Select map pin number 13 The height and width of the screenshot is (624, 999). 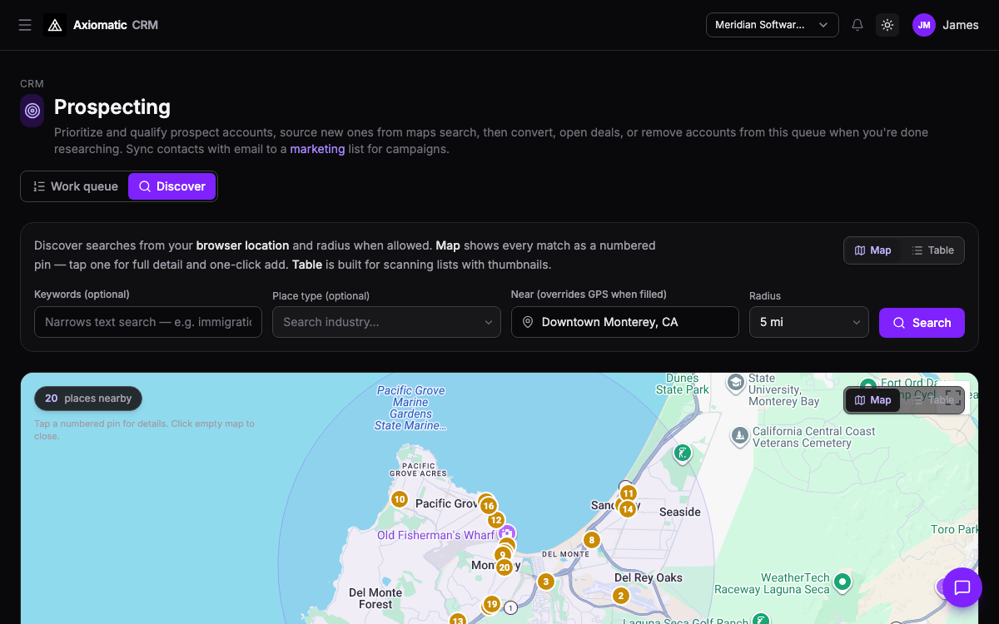click(457, 619)
